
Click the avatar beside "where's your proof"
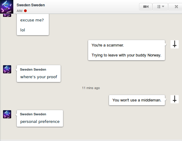pyautogui.click(x=7, y=69)
